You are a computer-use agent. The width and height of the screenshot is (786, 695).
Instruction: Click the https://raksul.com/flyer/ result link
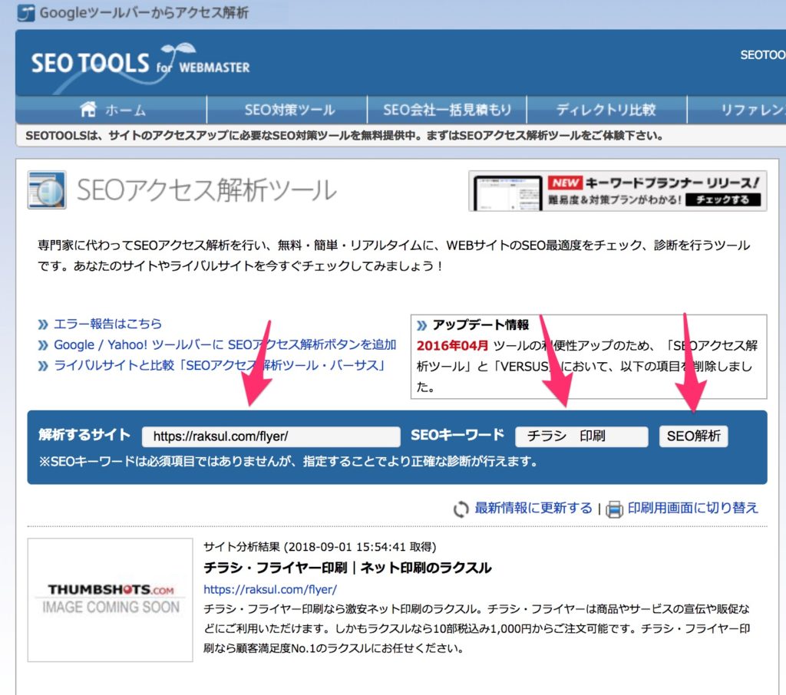pos(270,589)
